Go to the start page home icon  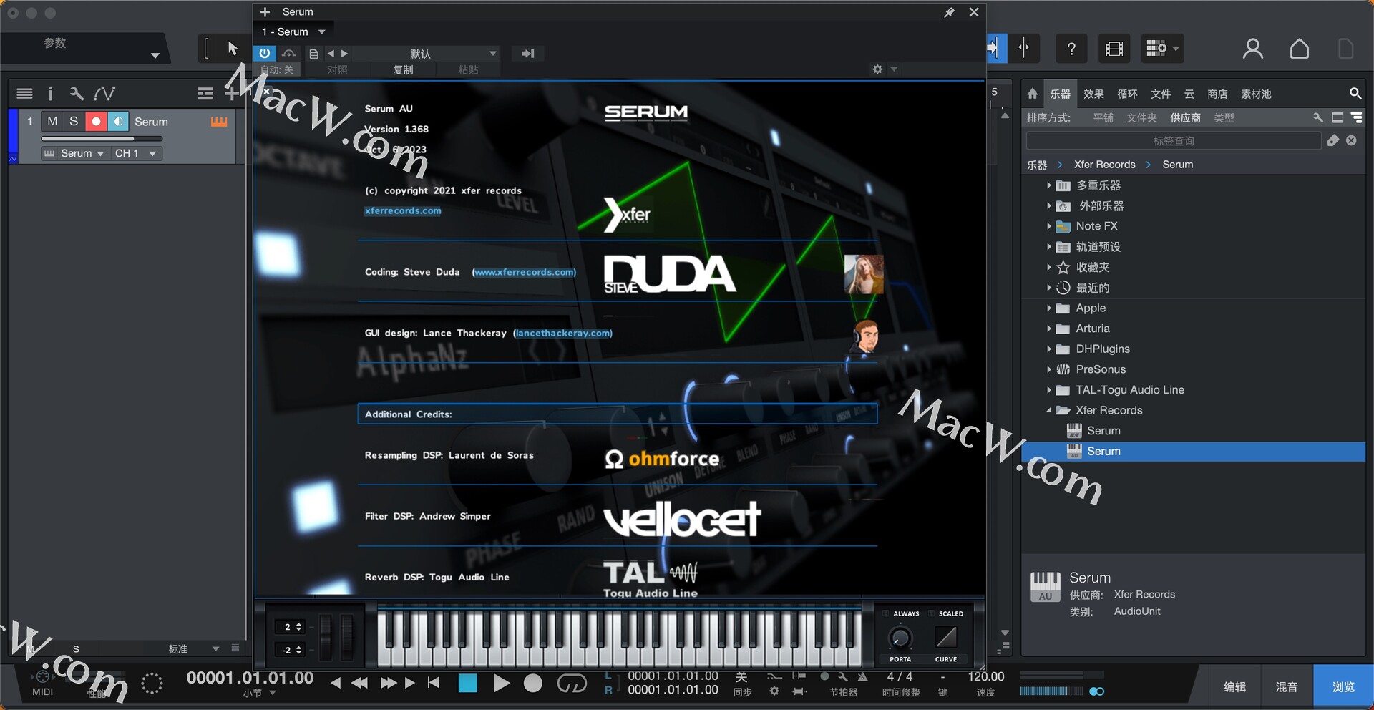tap(1300, 49)
